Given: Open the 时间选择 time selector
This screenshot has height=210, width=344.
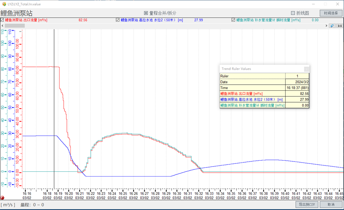Looking at the screenshot, I should point(330,13).
